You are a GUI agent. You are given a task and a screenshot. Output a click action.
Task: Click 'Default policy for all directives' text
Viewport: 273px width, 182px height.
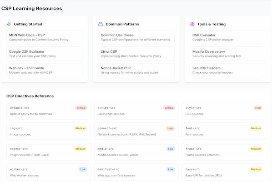[31, 114]
